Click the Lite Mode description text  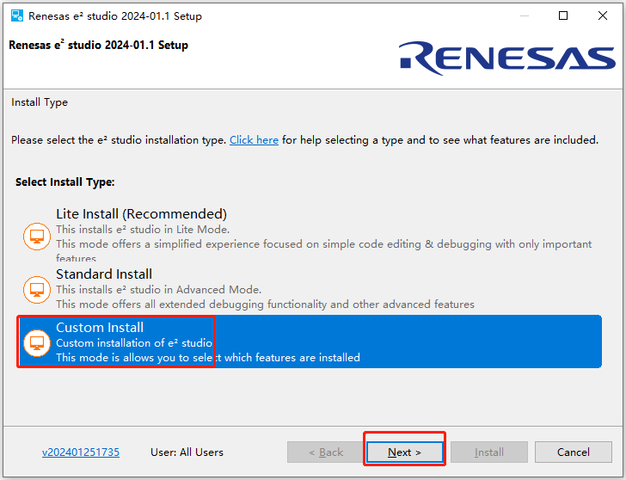click(142, 230)
